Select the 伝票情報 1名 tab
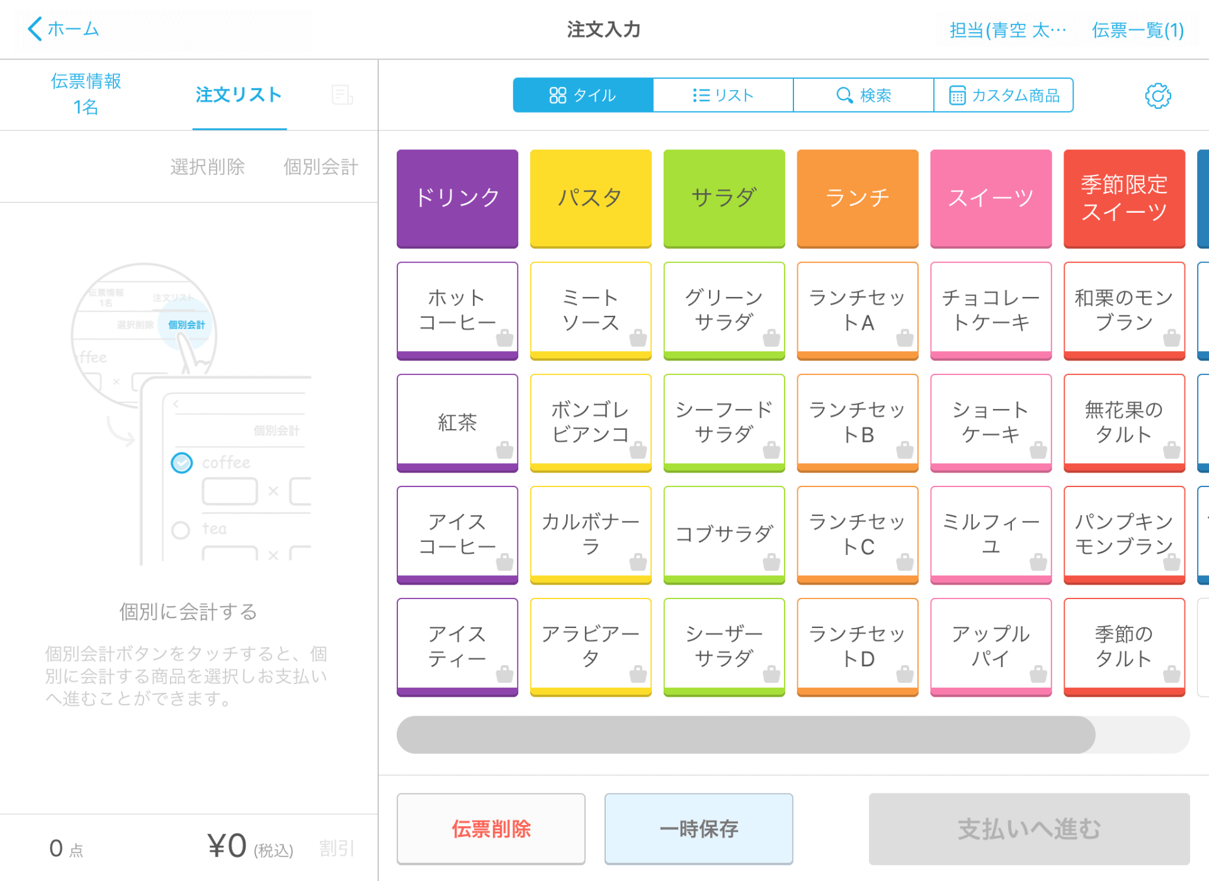This screenshot has width=1209, height=881. click(x=86, y=94)
